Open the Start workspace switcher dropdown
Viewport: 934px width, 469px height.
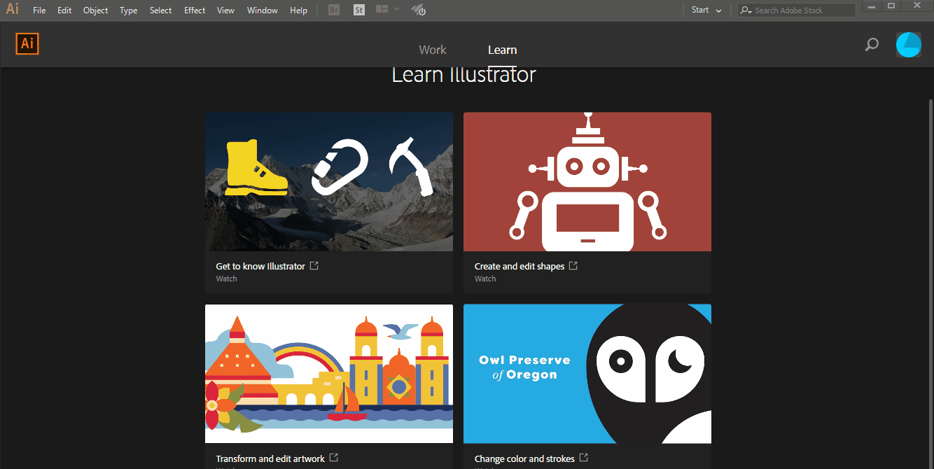click(706, 10)
